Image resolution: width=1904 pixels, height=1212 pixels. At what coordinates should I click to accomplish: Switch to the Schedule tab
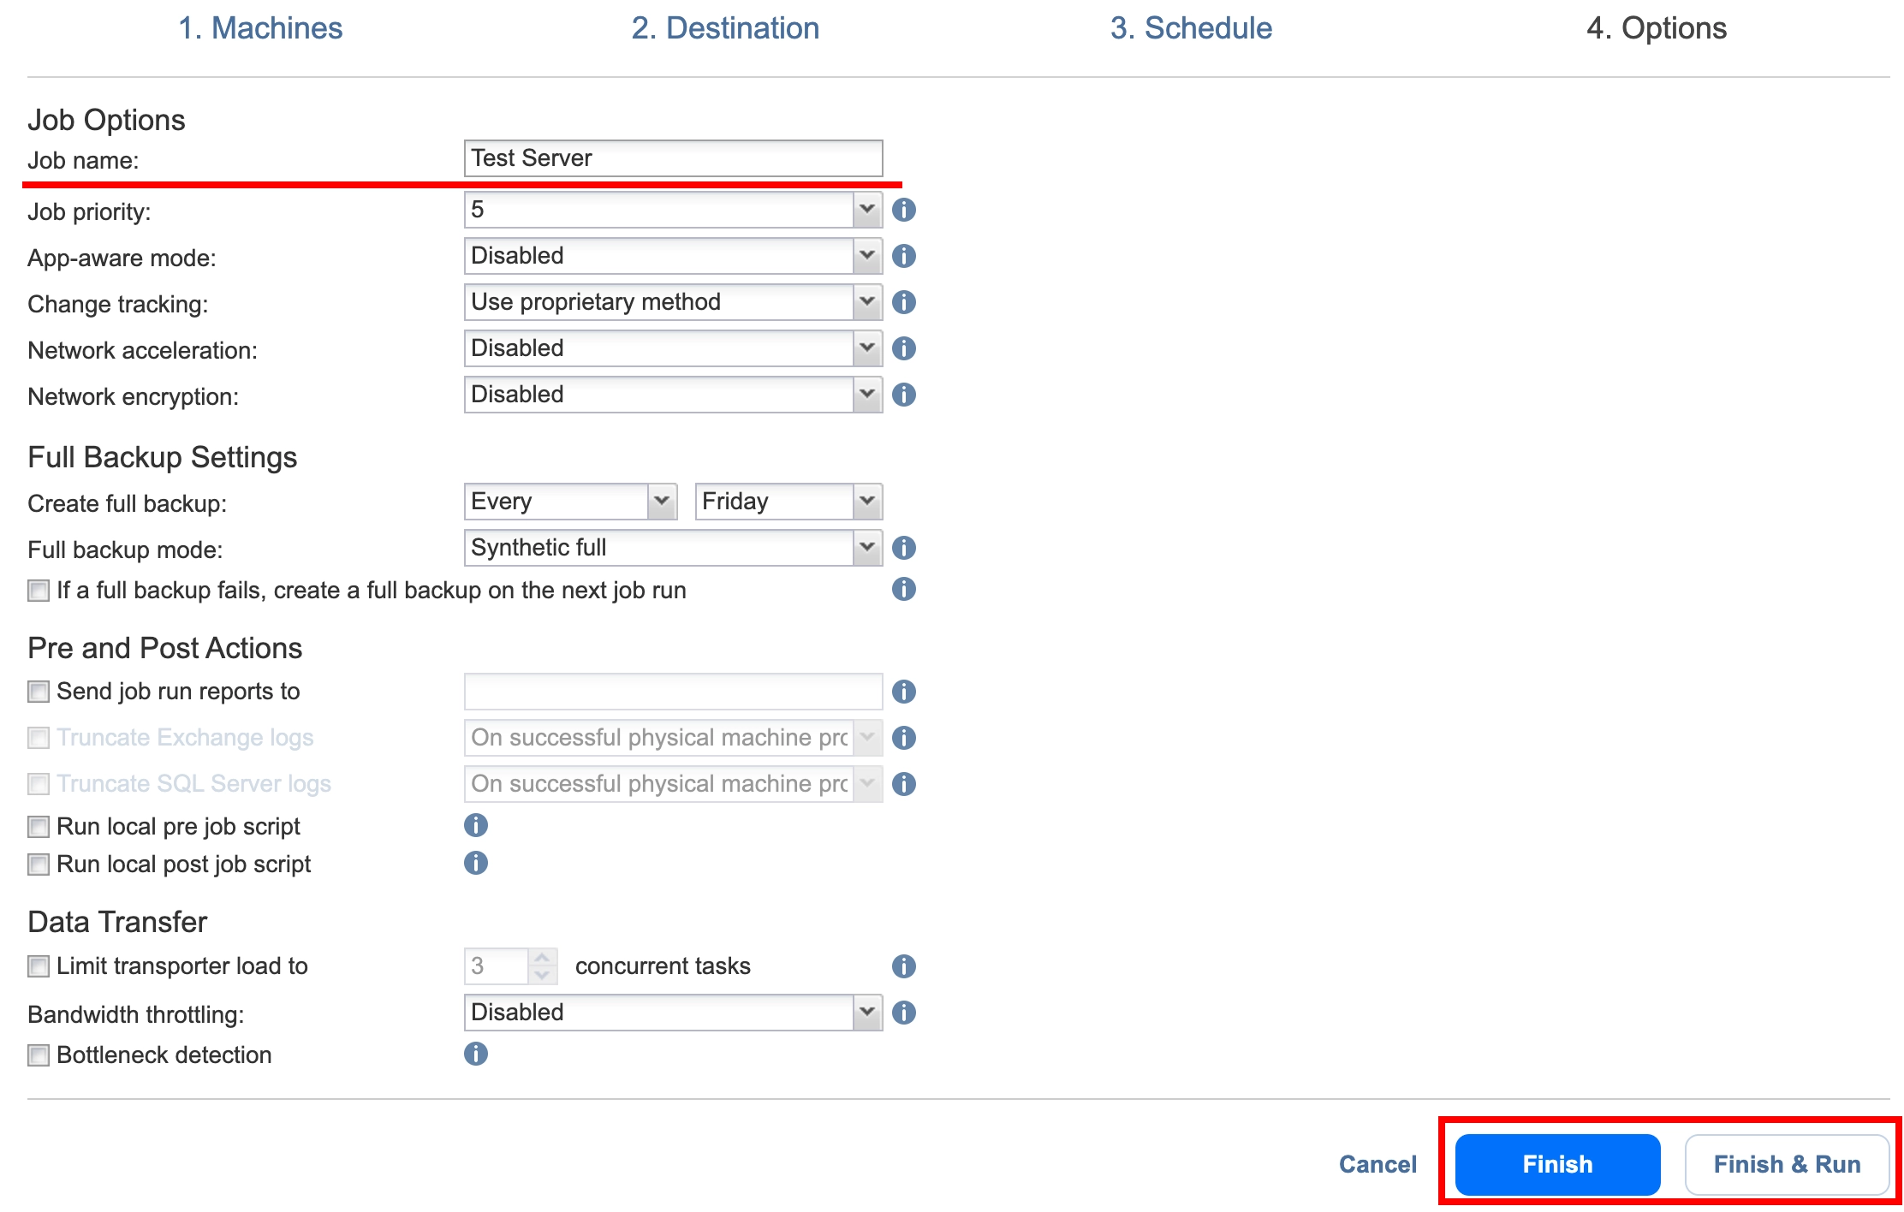(x=1192, y=27)
